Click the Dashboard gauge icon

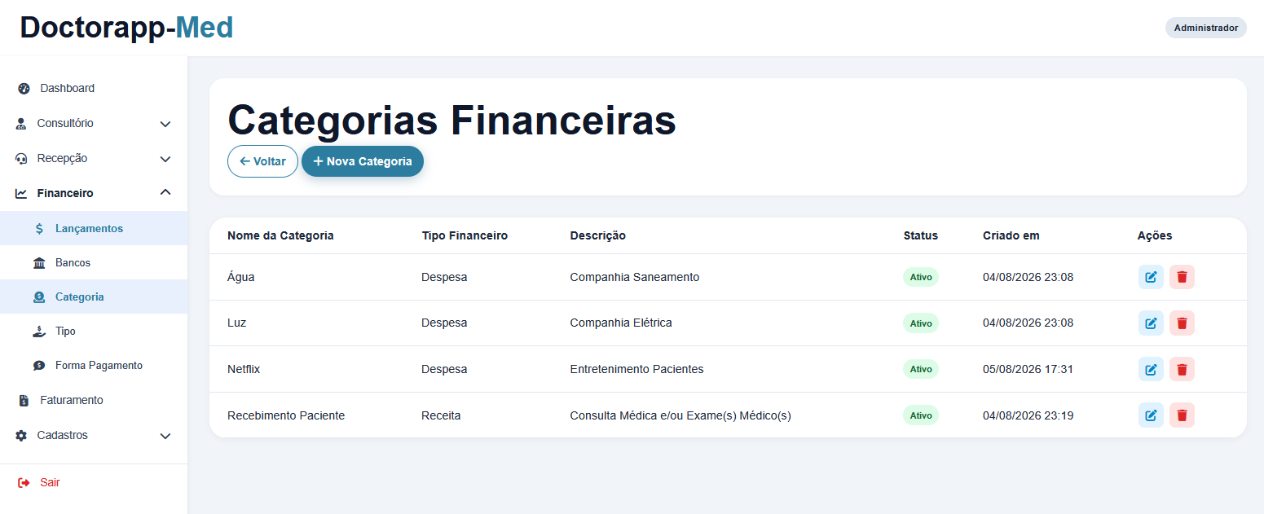[x=24, y=89]
